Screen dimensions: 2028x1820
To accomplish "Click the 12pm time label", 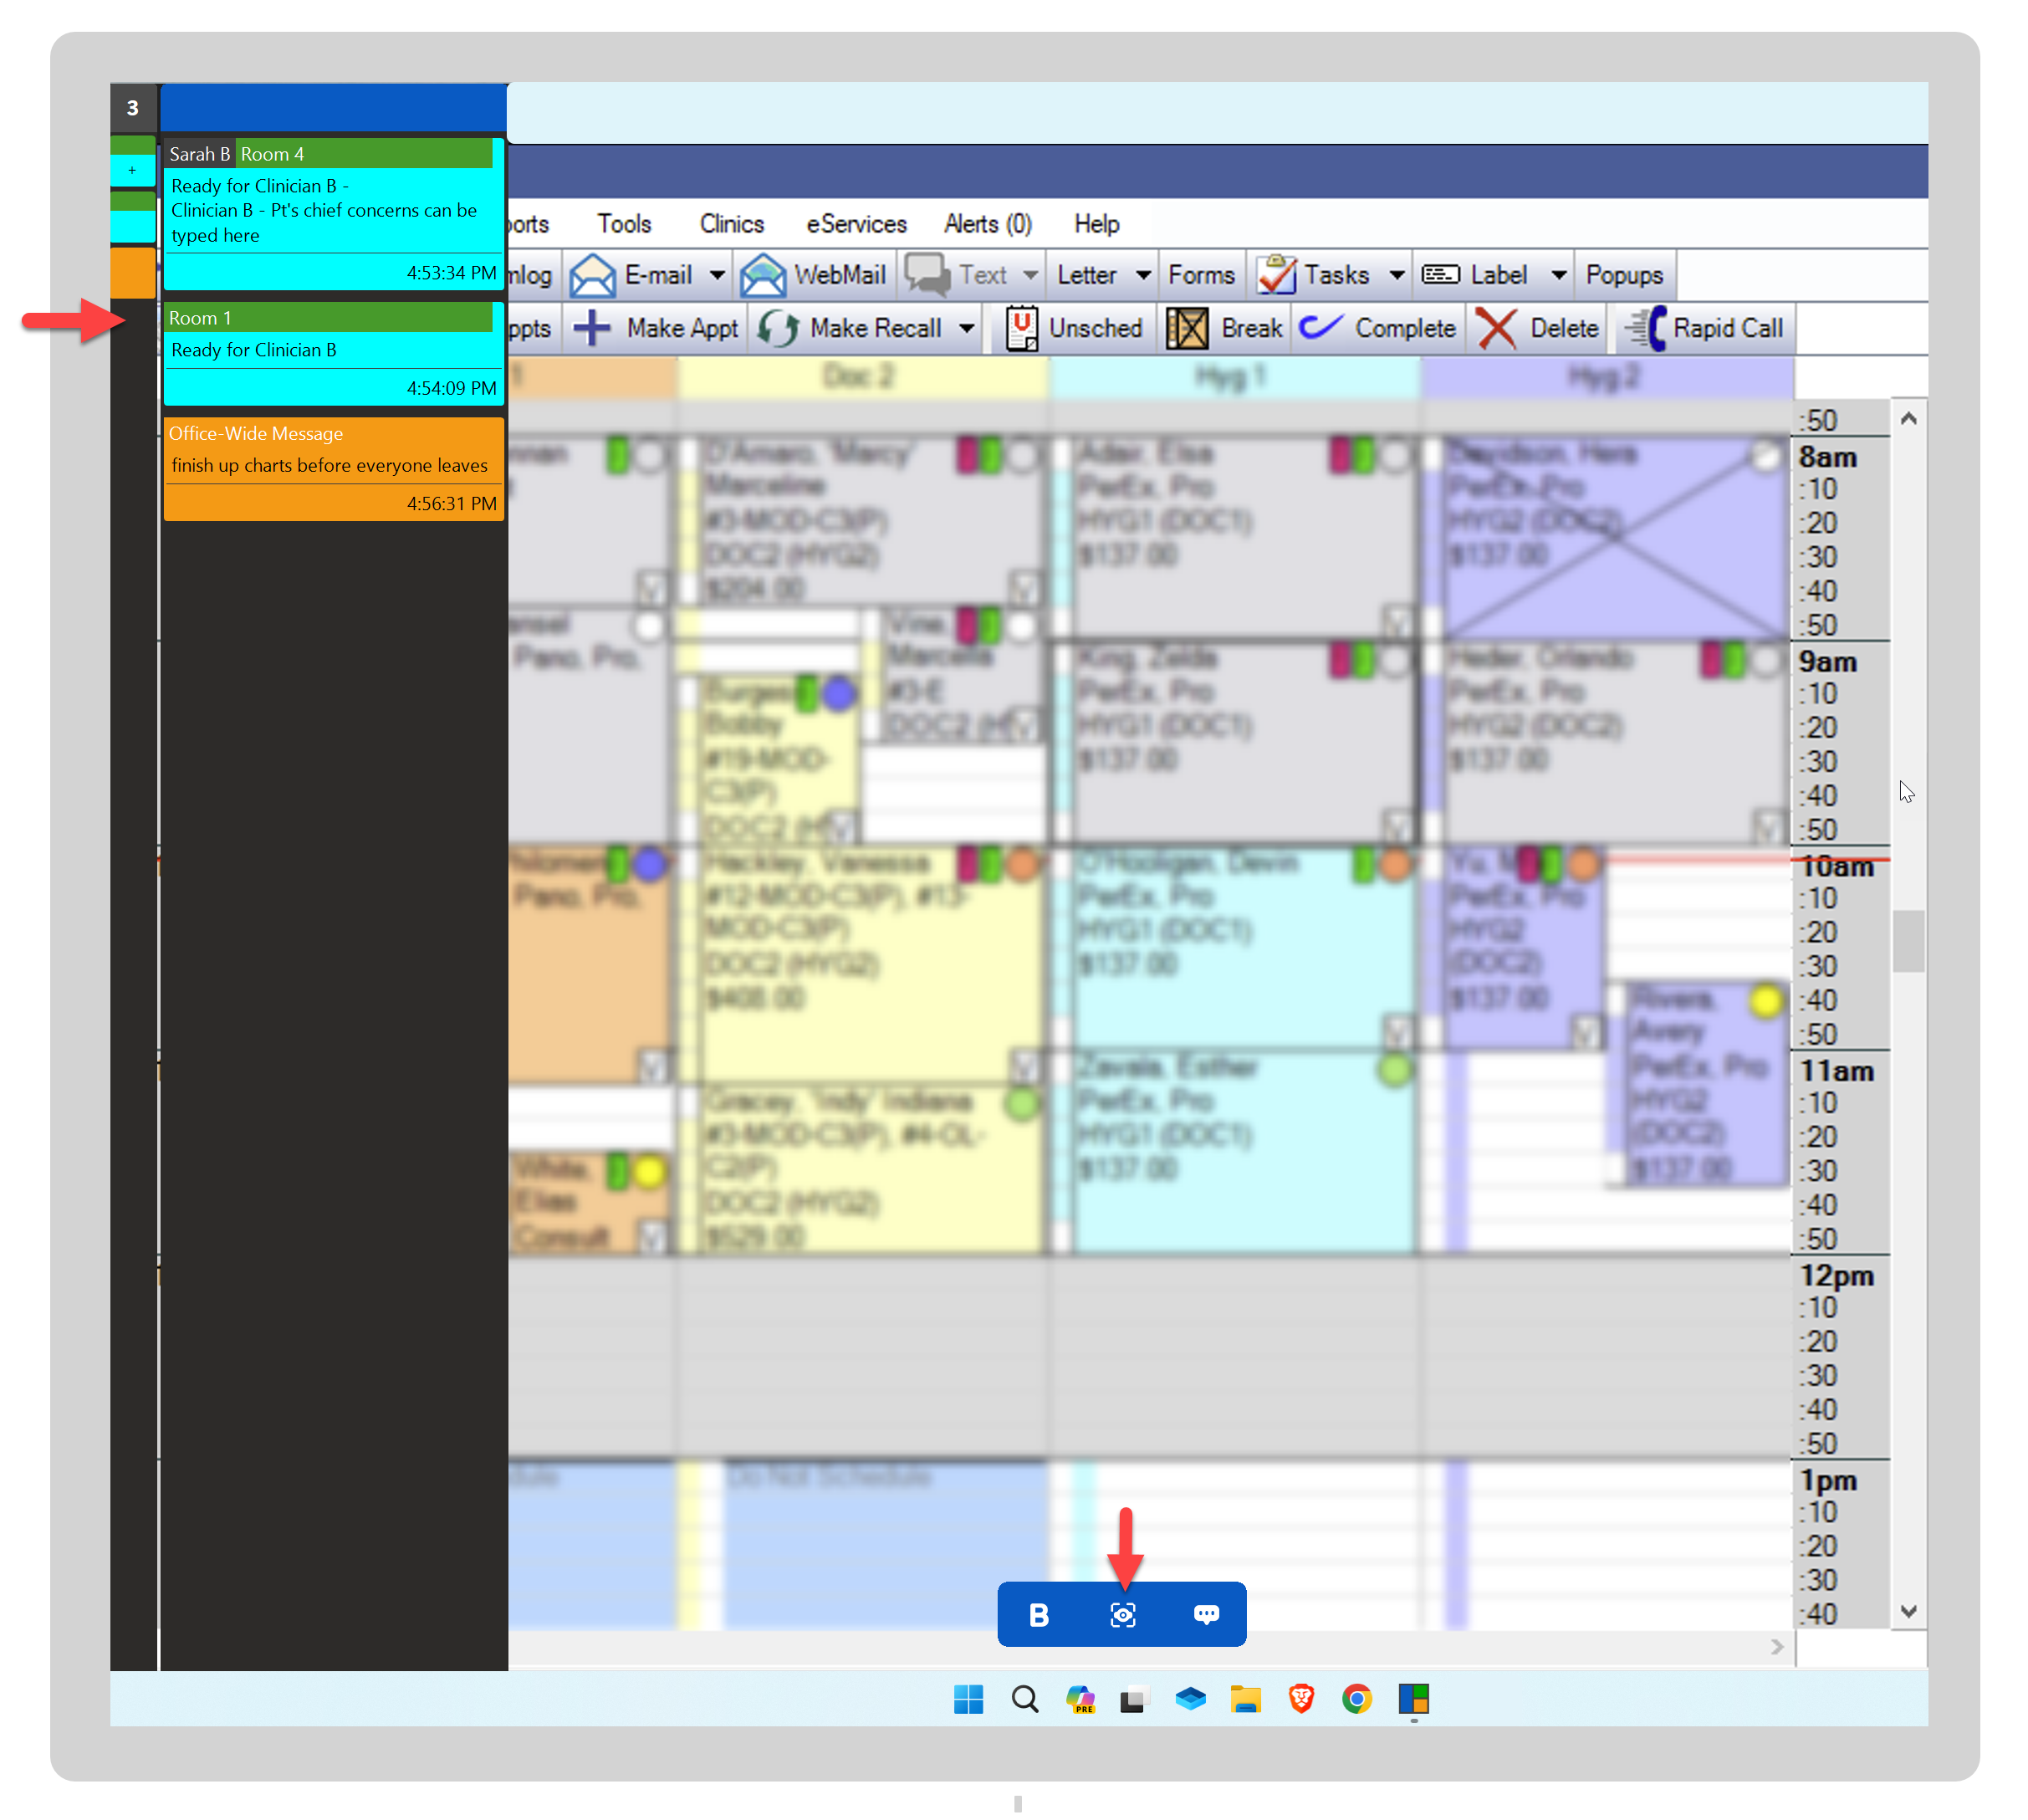I will pyautogui.click(x=1839, y=1278).
